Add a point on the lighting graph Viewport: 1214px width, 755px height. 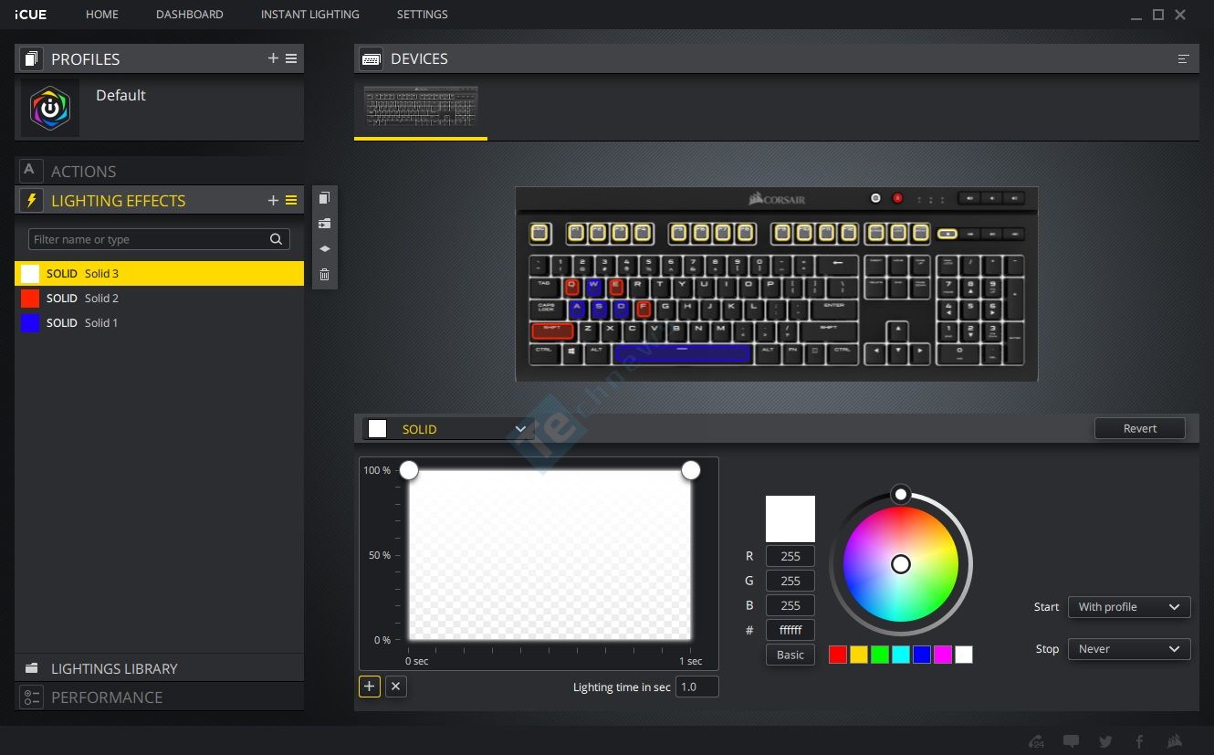click(370, 687)
